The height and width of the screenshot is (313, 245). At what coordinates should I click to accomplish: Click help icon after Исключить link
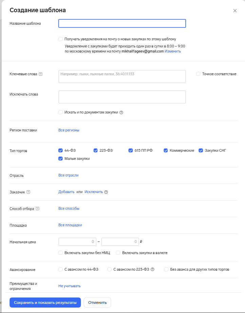coord(106,192)
